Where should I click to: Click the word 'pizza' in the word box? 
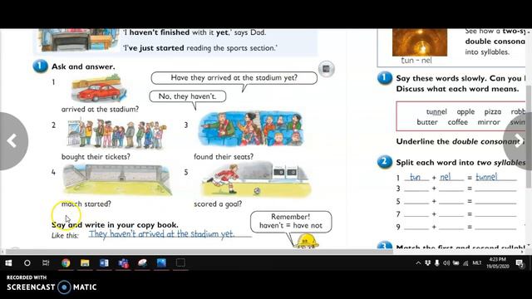493,112
